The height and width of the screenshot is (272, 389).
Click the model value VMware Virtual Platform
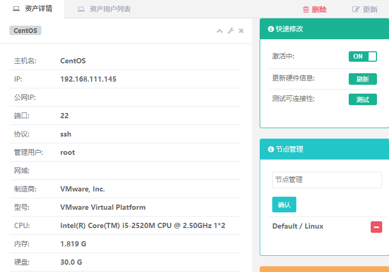tap(103, 207)
